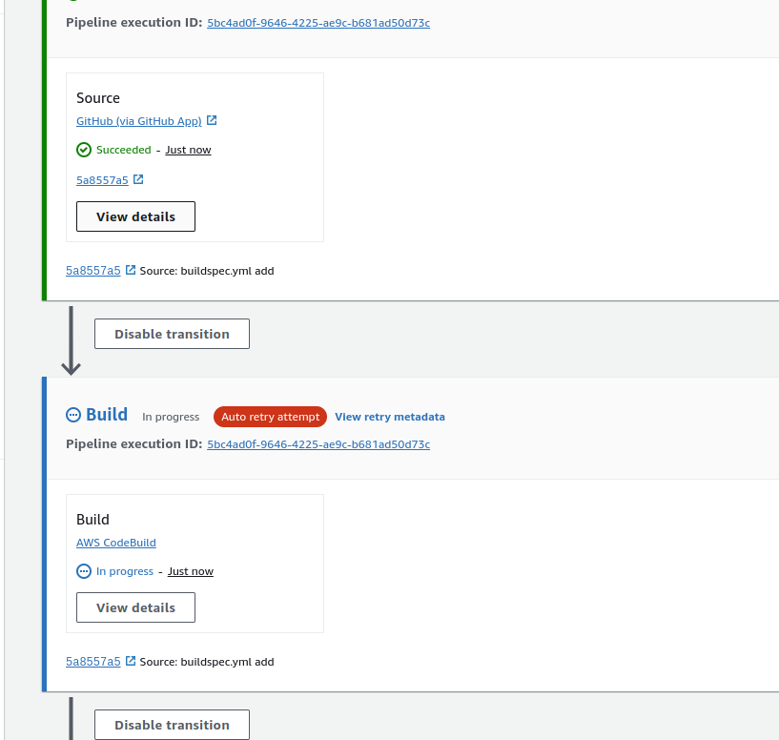Click the Build stage in-progress icon
This screenshot has width=779, height=740.
click(x=73, y=415)
